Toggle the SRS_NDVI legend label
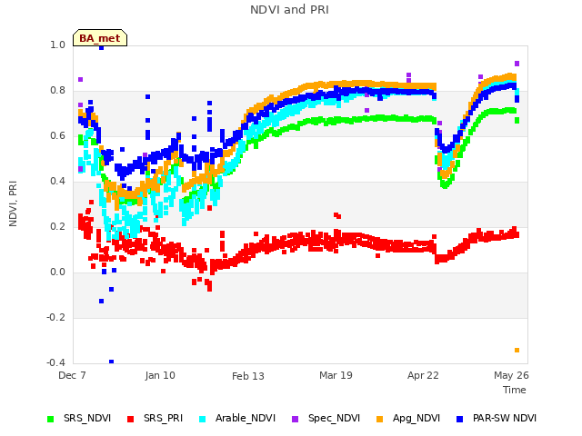Viewport: 582px width, 436px height. tap(87, 418)
